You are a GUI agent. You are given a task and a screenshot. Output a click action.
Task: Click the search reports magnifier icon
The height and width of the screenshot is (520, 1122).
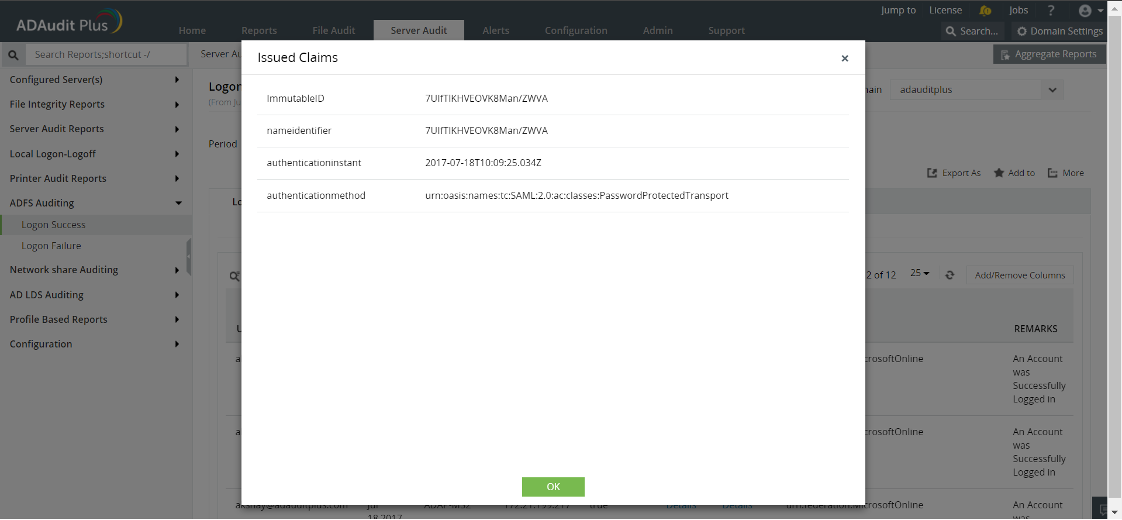(x=13, y=55)
